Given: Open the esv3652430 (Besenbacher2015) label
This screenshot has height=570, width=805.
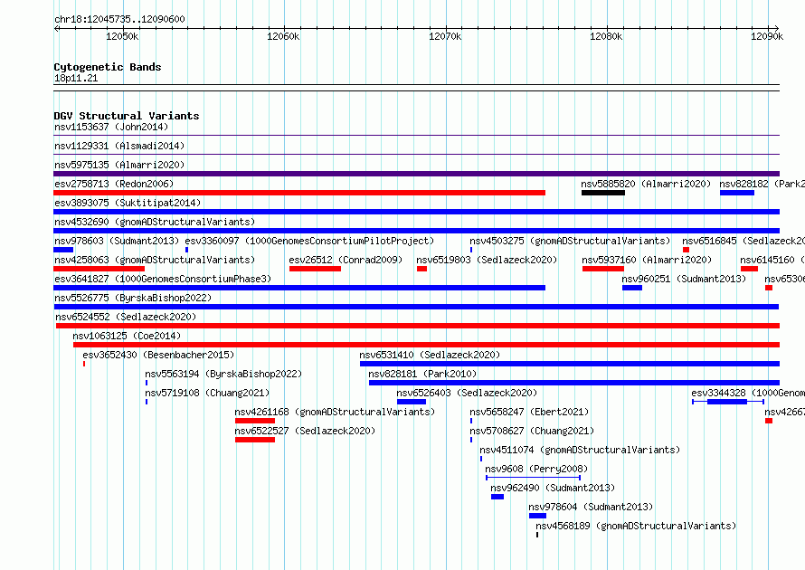Looking at the screenshot, I should [x=158, y=355].
